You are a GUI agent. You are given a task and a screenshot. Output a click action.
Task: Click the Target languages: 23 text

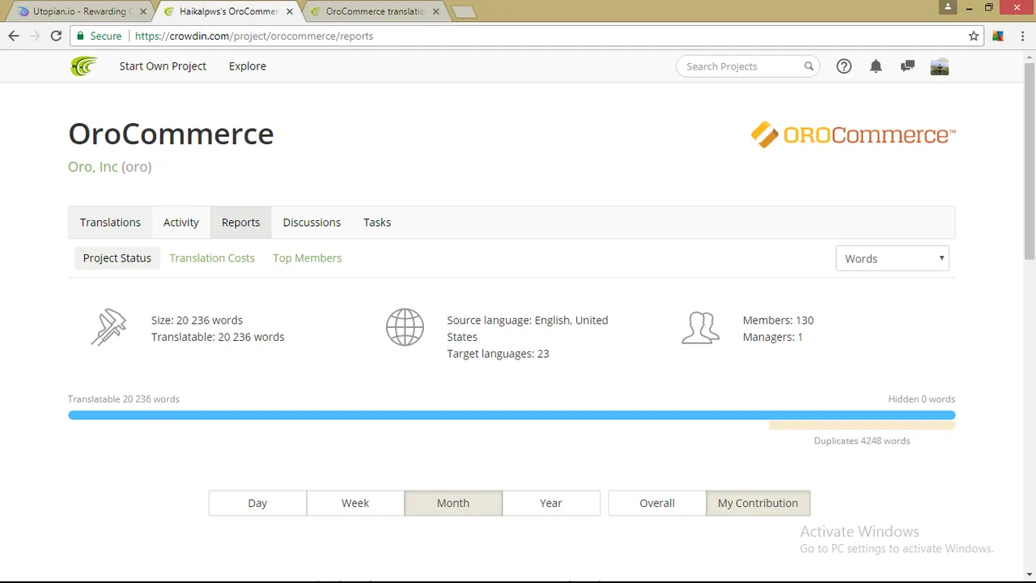pos(498,354)
